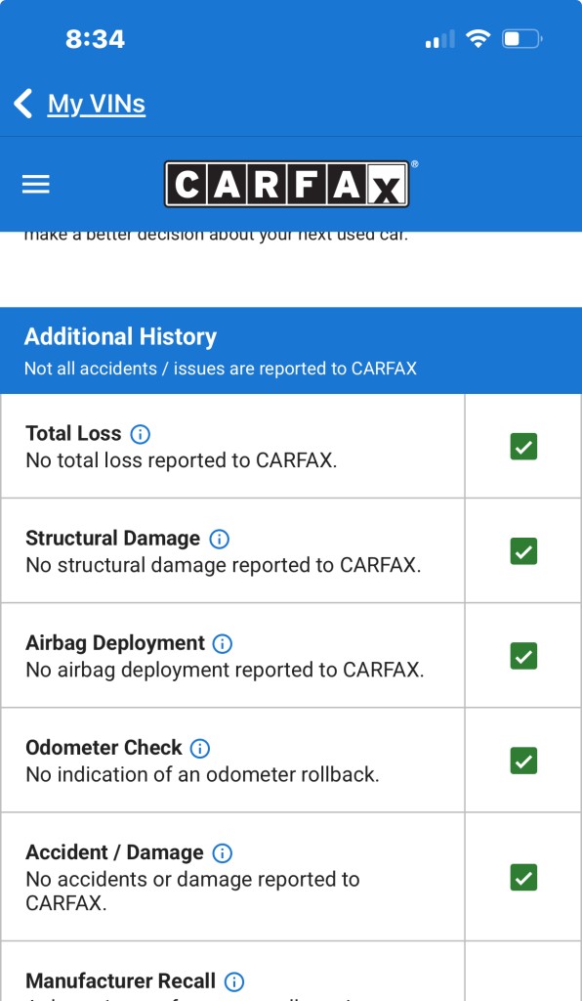Viewport: 582px width, 1001px height.
Task: Tap the Total Loss green checkmark
Action: tap(523, 446)
